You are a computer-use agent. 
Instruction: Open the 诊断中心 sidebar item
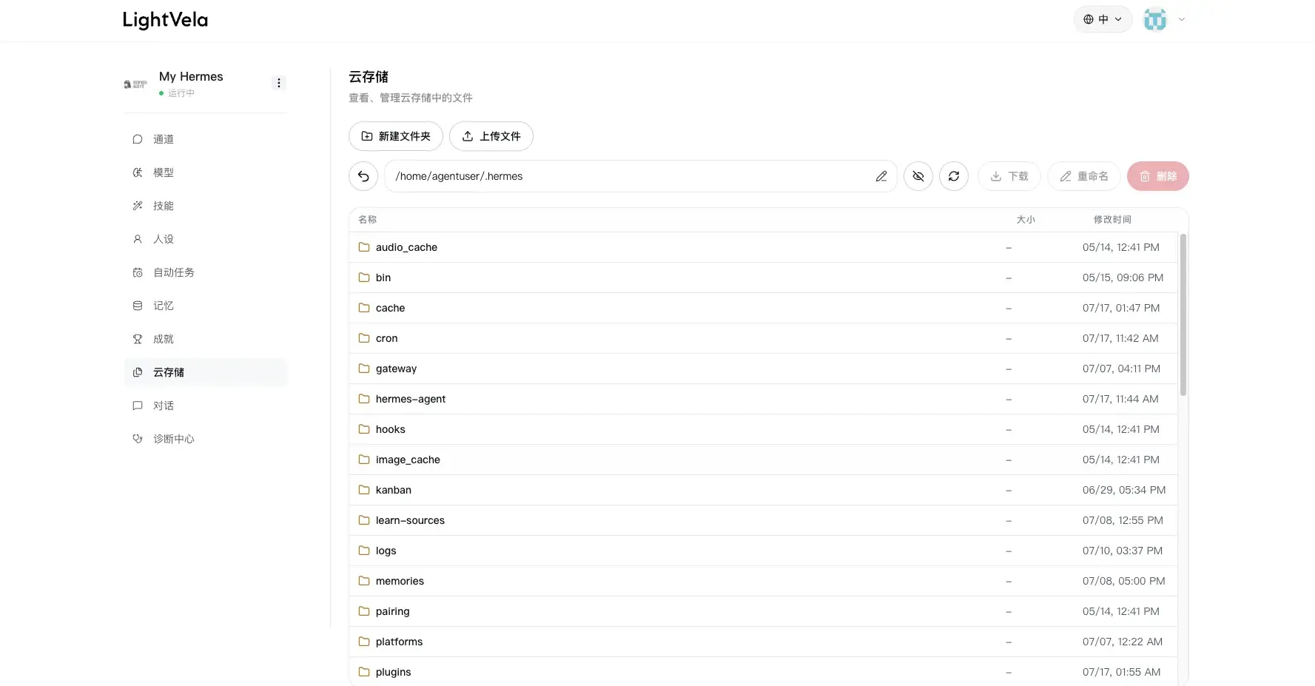point(206,439)
